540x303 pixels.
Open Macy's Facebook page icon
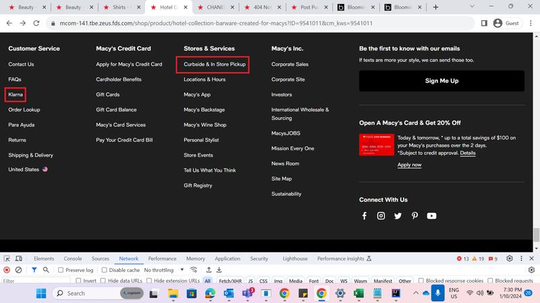364,215
